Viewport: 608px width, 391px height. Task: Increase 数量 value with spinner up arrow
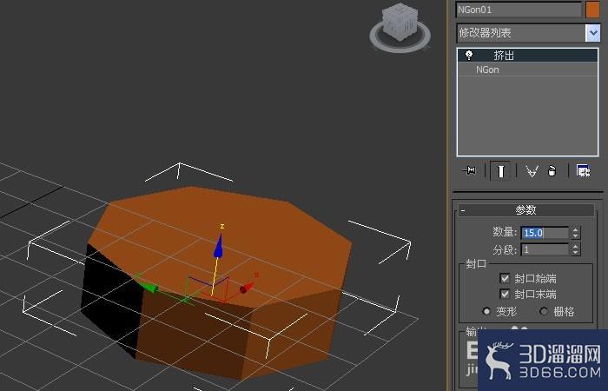pos(575,229)
